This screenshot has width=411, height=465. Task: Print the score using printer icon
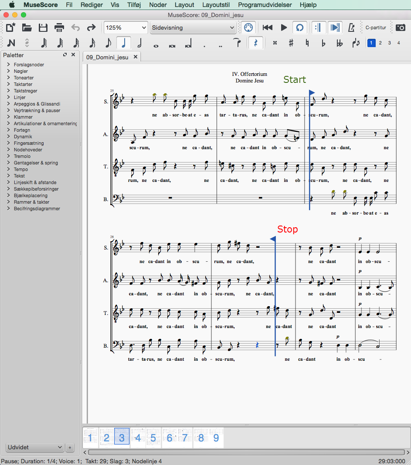59,27
